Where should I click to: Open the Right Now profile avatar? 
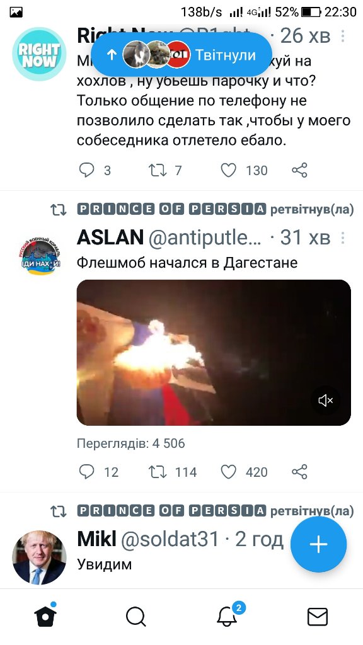(39, 54)
